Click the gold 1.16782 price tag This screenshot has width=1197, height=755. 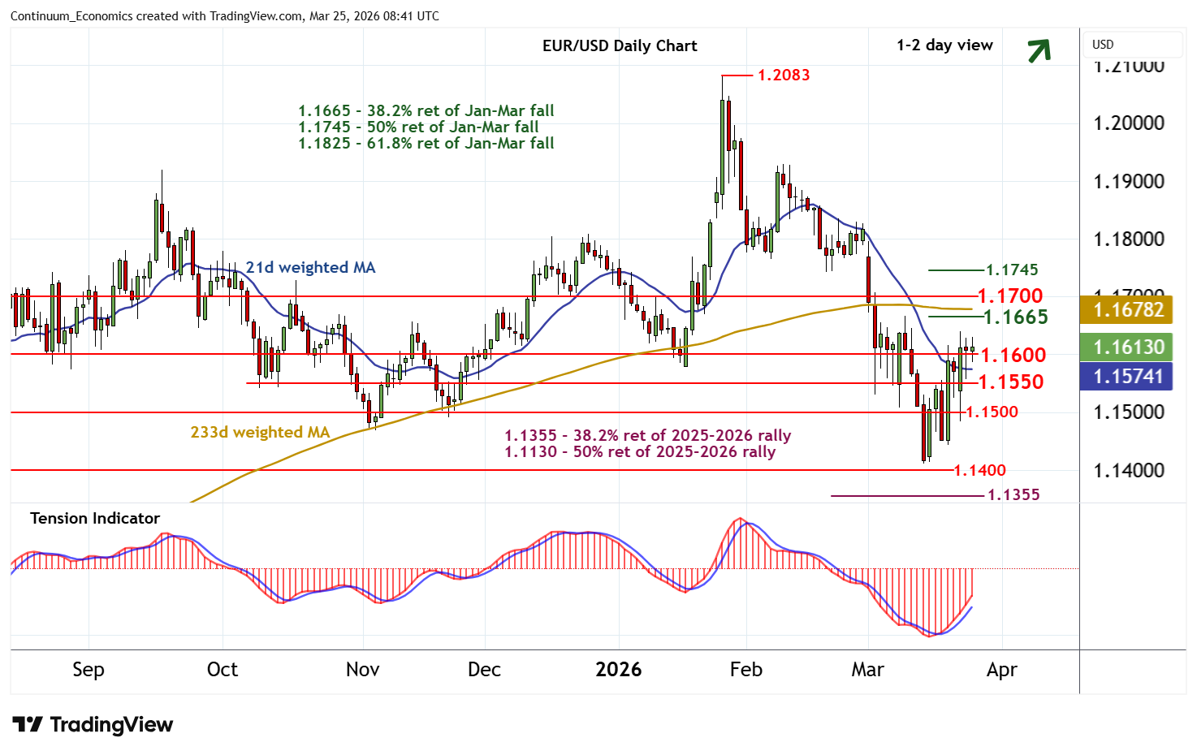[1126, 309]
